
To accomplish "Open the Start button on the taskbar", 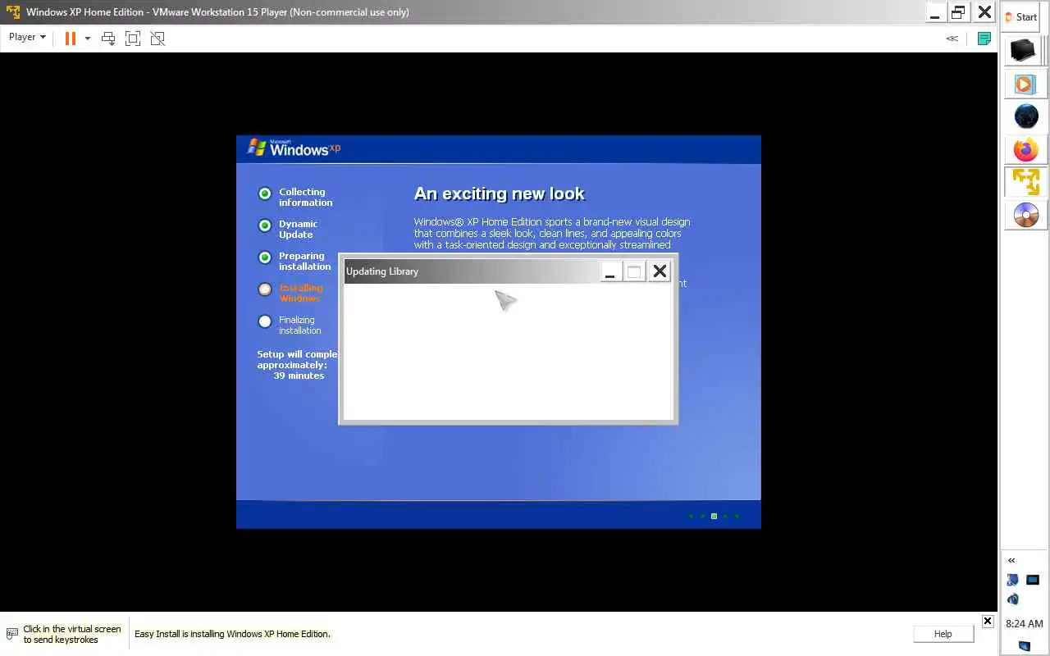I will [1021, 16].
